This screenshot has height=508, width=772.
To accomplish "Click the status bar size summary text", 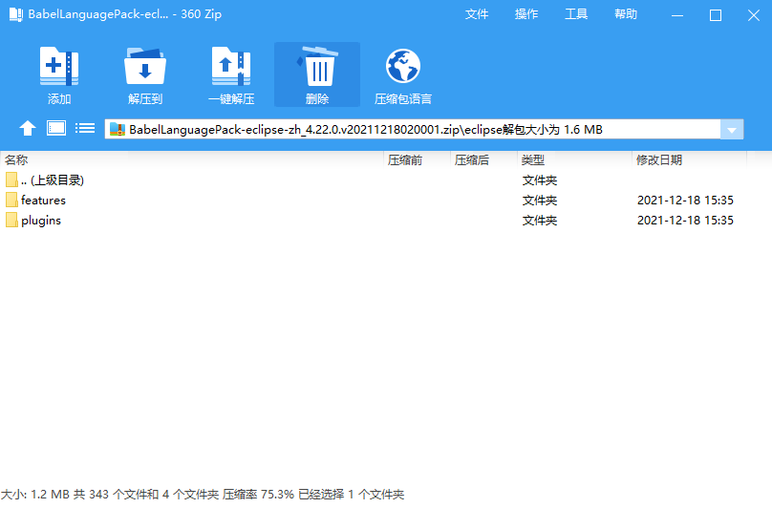I will (x=203, y=495).
